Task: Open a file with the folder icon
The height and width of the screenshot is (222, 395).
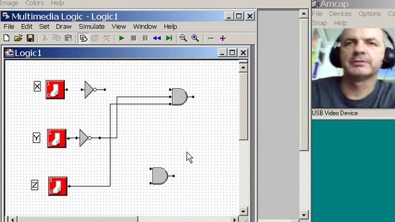Action: 18,38
